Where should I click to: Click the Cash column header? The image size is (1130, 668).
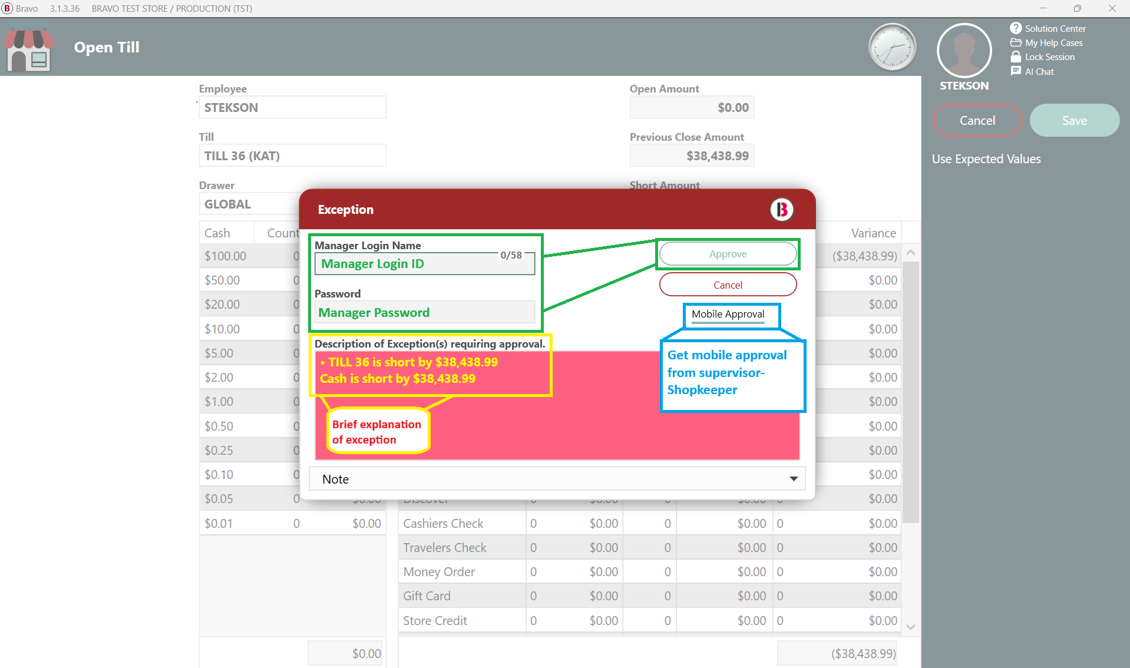pos(226,233)
